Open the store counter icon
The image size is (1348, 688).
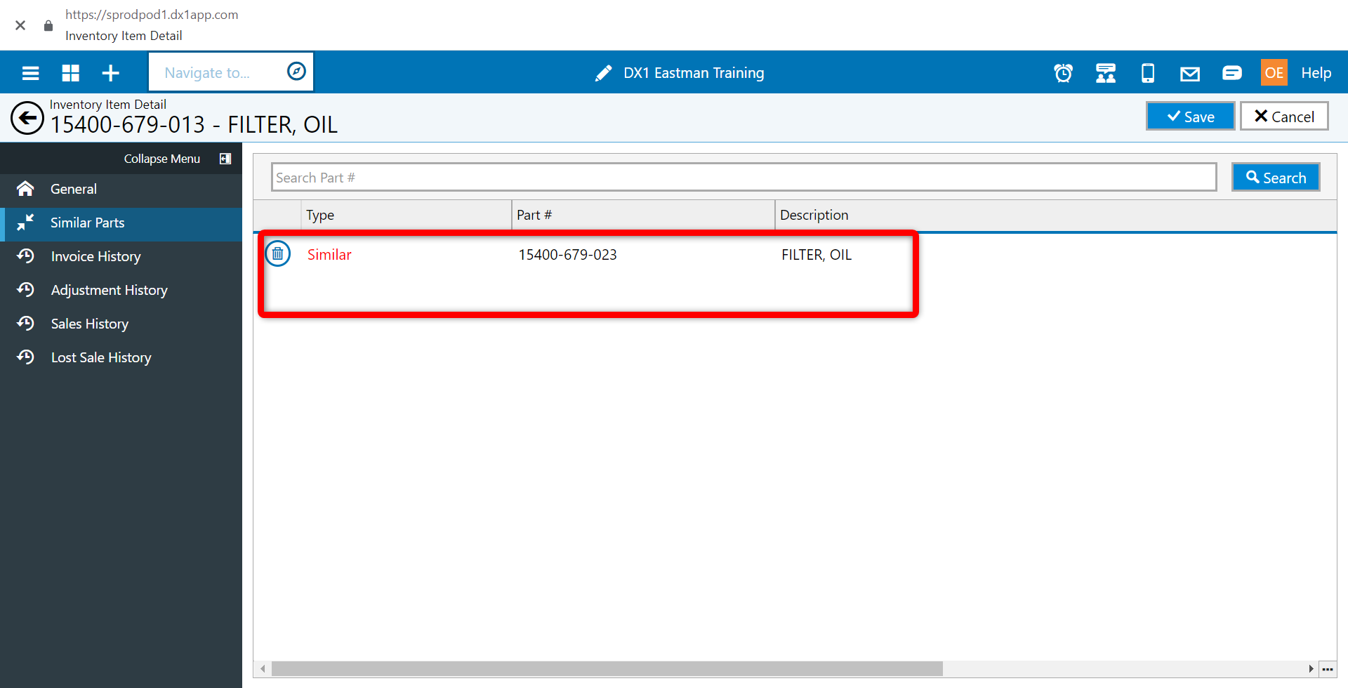click(x=1106, y=73)
